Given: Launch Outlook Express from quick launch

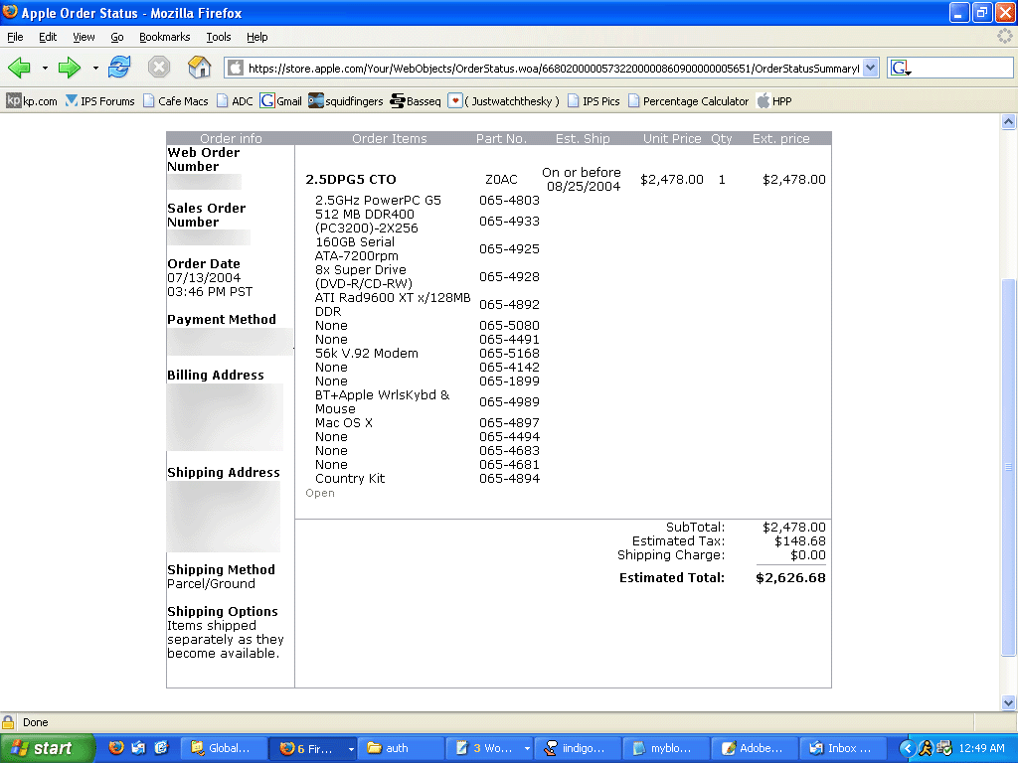Looking at the screenshot, I should click(x=138, y=748).
